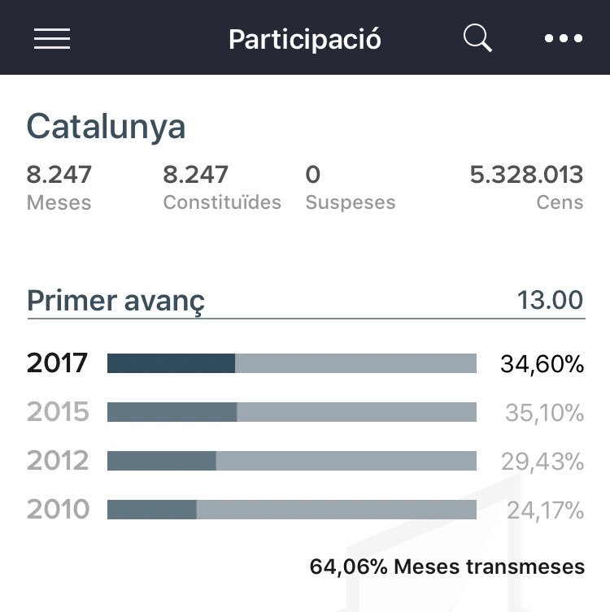The width and height of the screenshot is (610, 612).
Task: Select the 2015 participation bar
Action: [x=292, y=412]
